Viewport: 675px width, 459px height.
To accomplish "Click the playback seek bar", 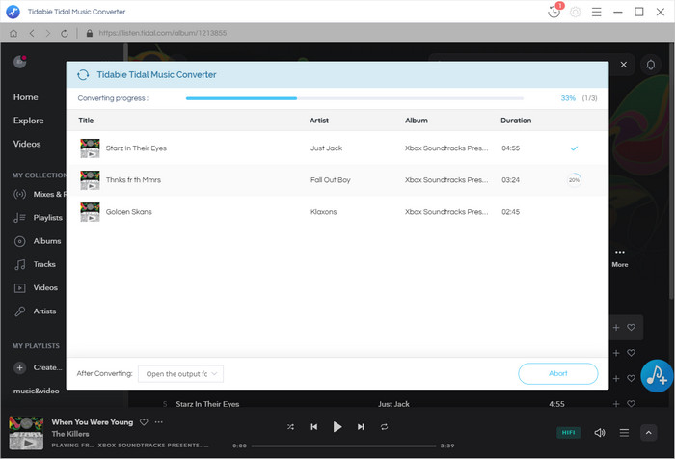I will [343, 446].
